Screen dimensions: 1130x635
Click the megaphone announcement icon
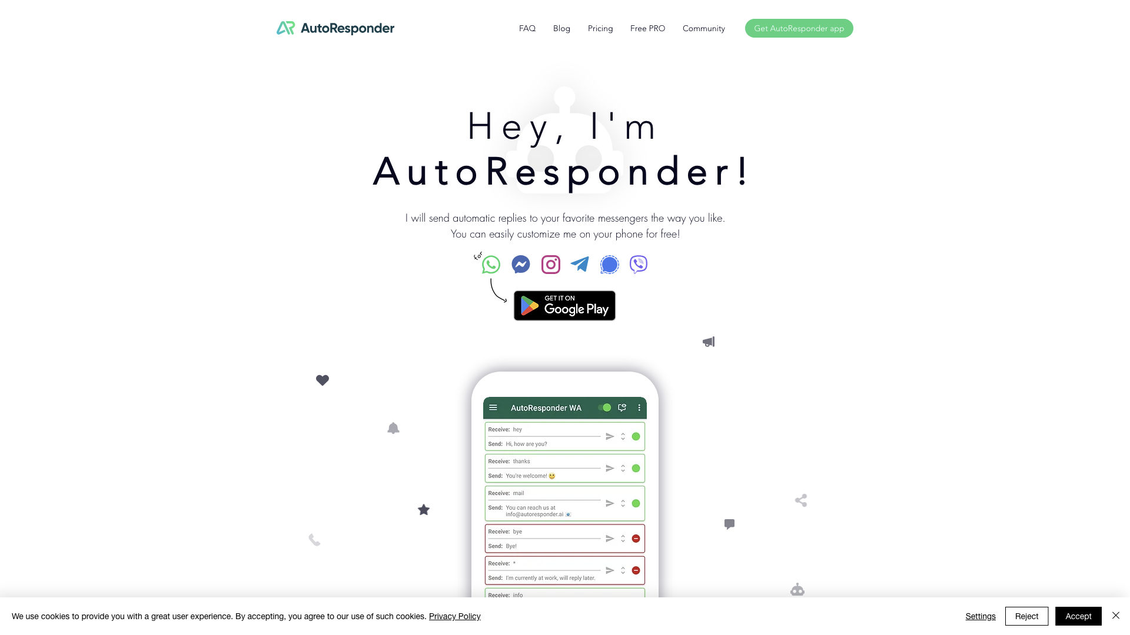pos(708,342)
